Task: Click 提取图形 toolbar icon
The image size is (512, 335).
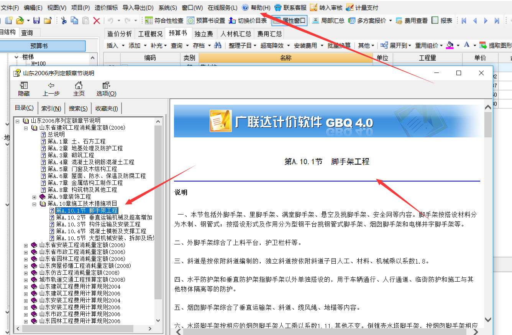Action: (495, 45)
